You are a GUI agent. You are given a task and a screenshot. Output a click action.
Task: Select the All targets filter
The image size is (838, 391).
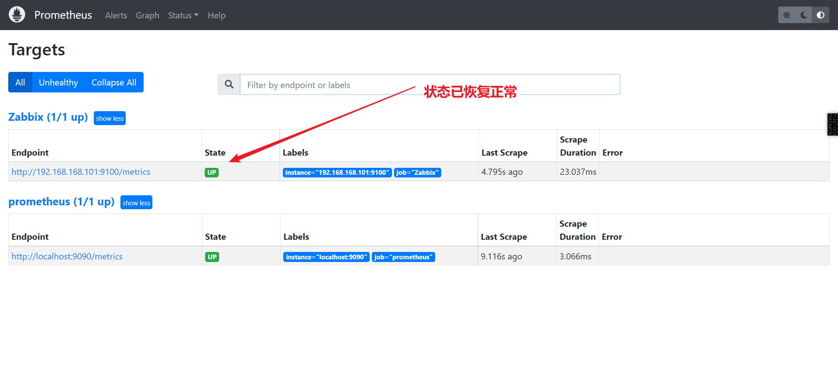click(x=20, y=82)
